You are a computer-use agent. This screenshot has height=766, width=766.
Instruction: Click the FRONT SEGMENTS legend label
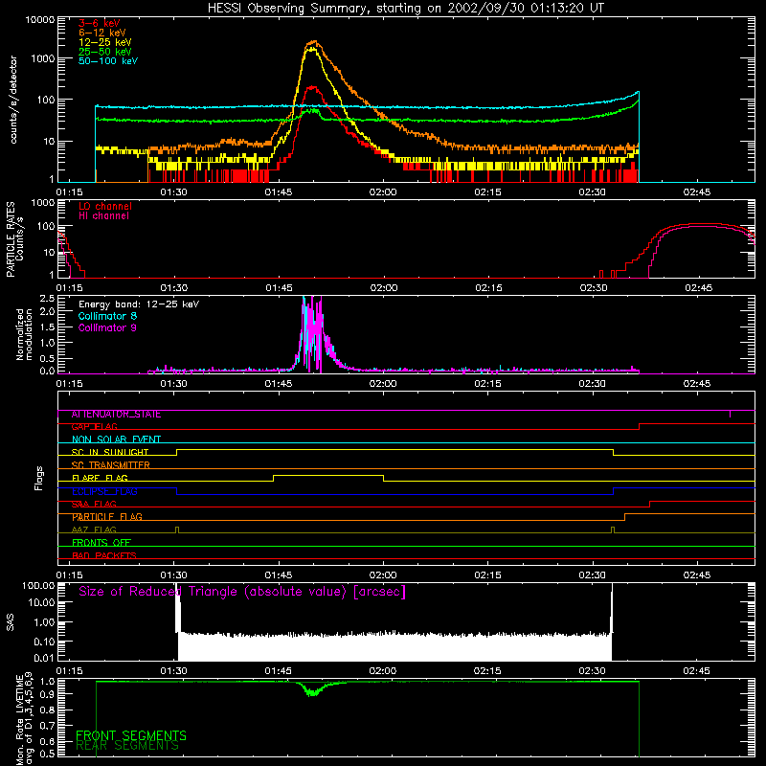pyautogui.click(x=131, y=735)
